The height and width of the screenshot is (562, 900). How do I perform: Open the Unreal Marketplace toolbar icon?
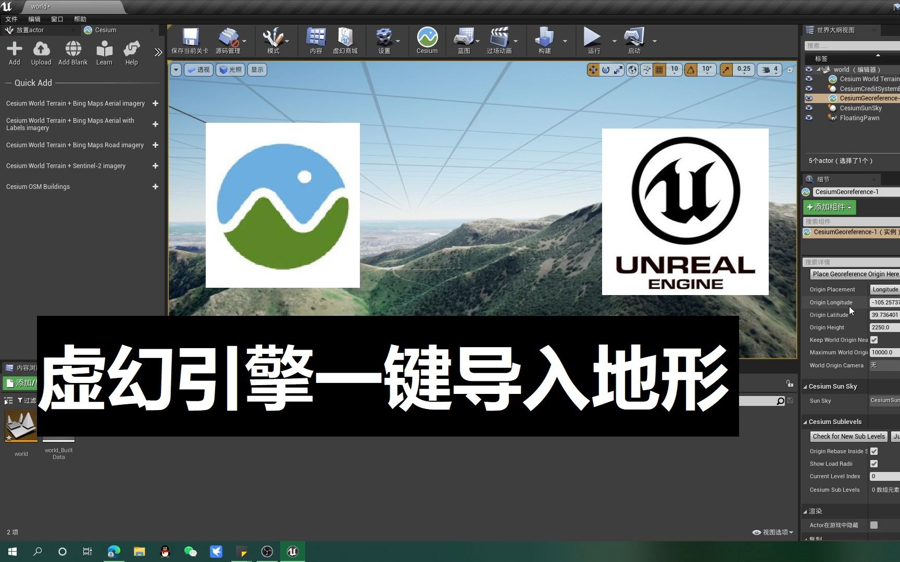[345, 37]
